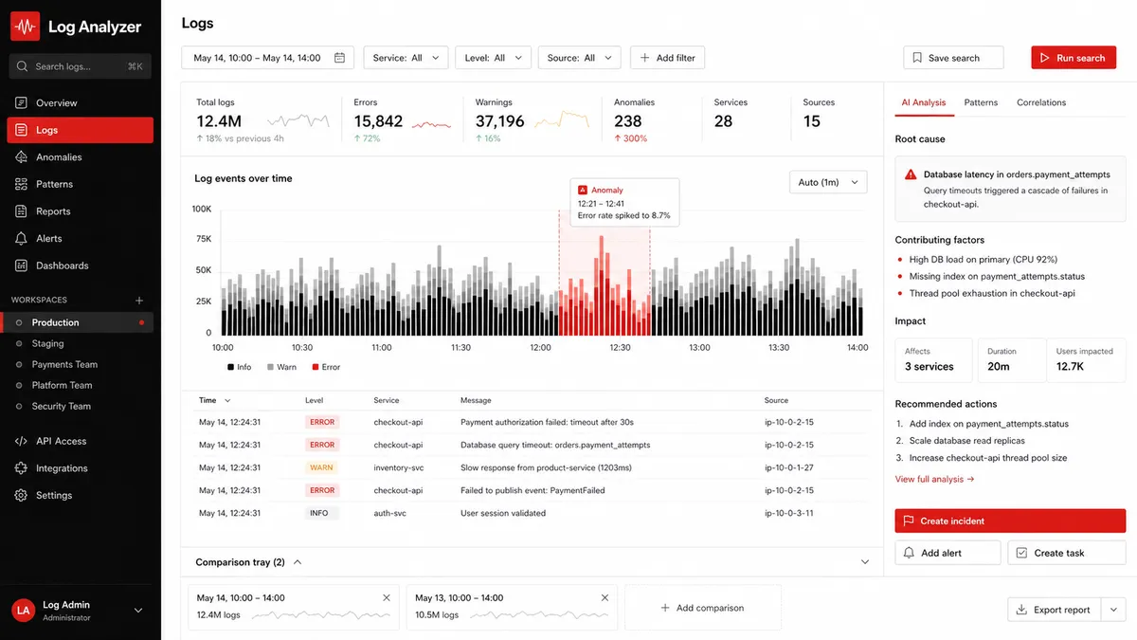Screen dimensions: 1137x640
Task: Click the WARN level badge in table
Action: (321, 467)
